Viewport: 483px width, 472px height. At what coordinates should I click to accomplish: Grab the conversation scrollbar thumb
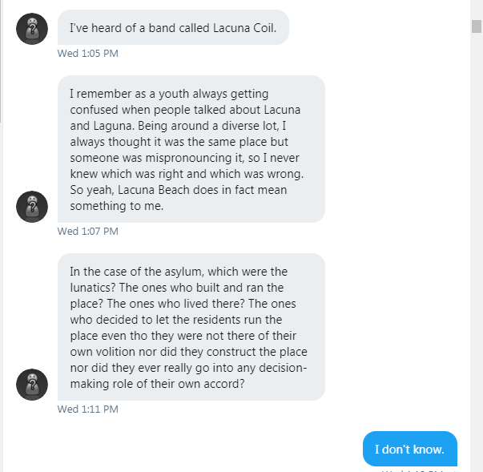click(x=477, y=26)
